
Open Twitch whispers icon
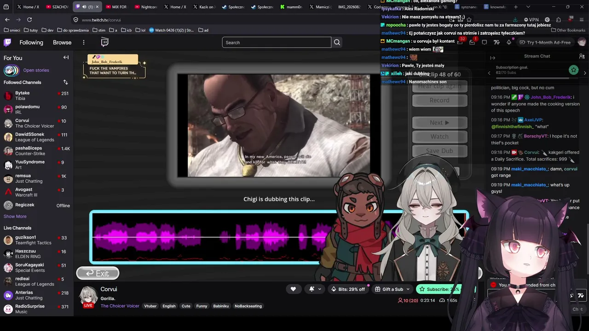click(484, 42)
